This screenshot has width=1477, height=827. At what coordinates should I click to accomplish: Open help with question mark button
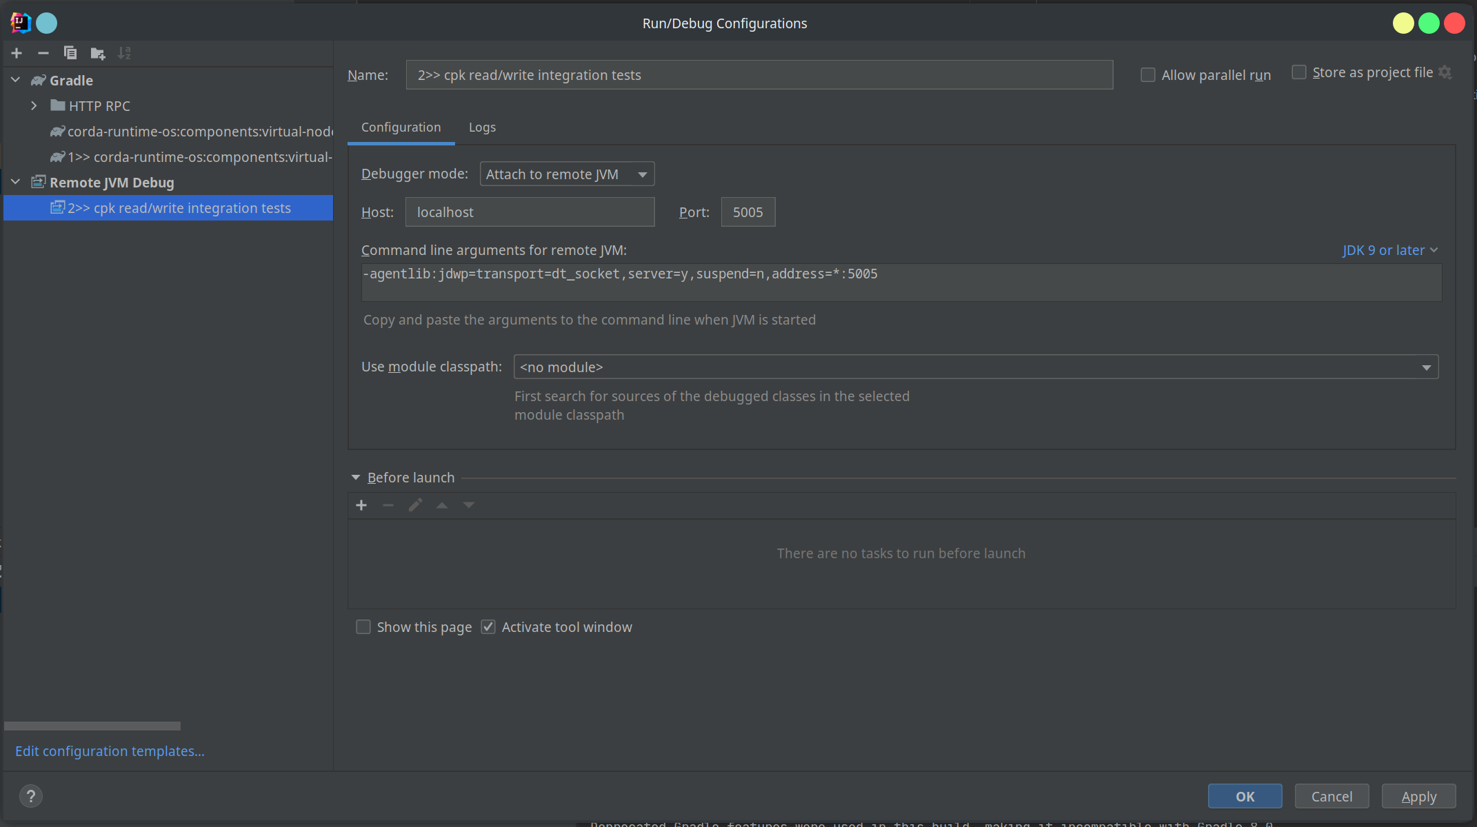(31, 796)
